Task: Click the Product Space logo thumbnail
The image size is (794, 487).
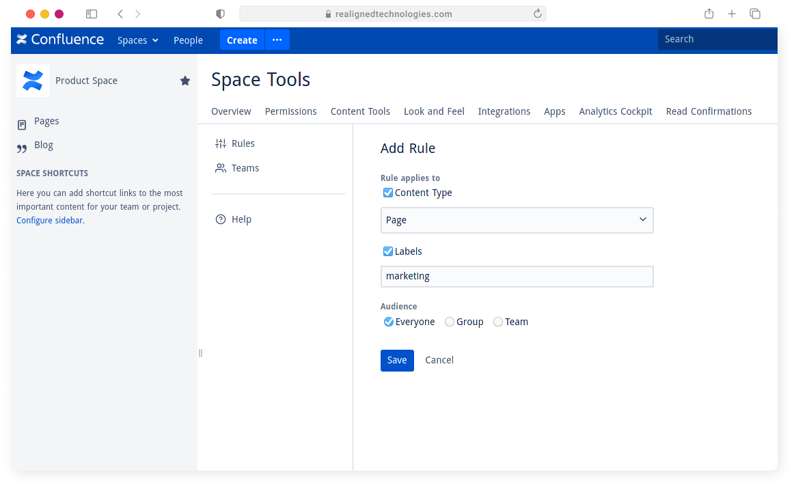Action: tap(33, 81)
